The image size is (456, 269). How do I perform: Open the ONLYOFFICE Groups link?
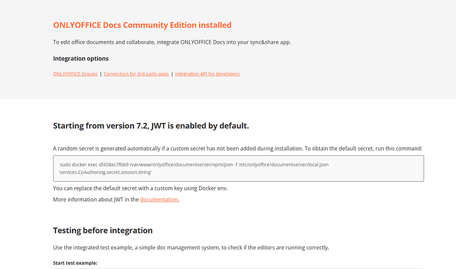click(75, 74)
